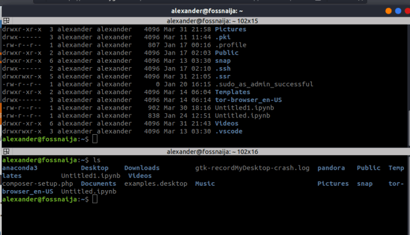
Task: Click the snap directory in top listing
Action: 223,61
